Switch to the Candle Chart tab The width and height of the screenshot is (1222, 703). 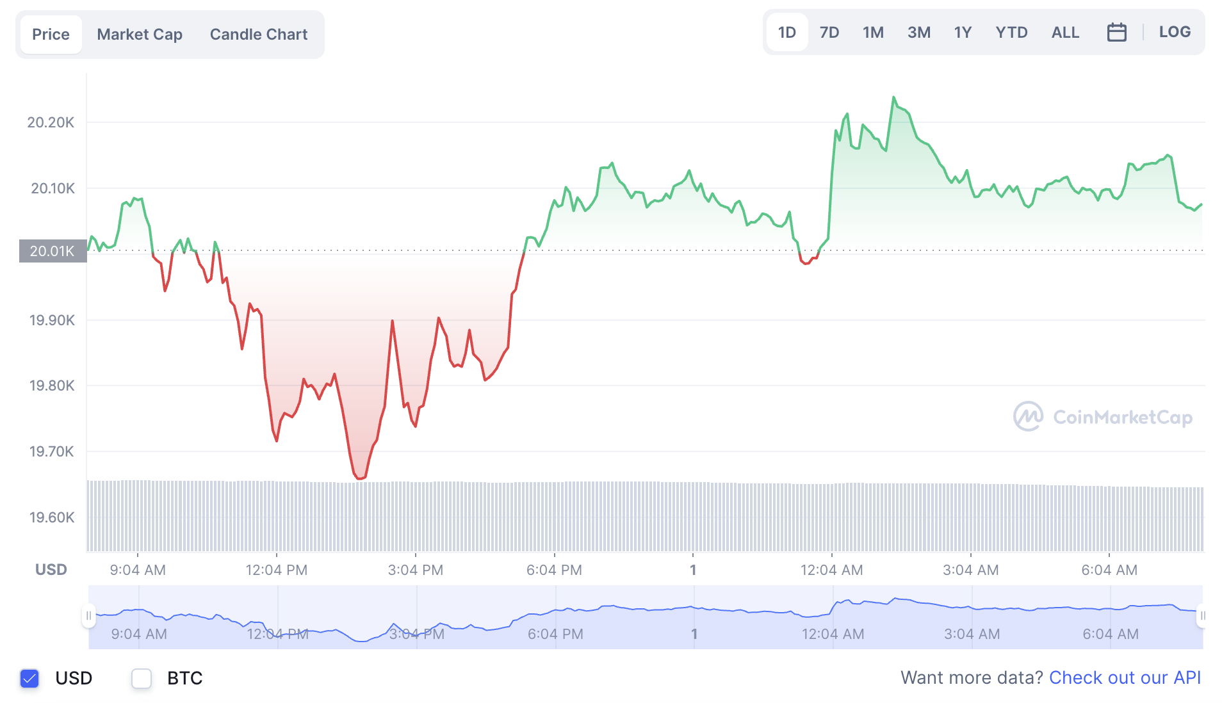pyautogui.click(x=259, y=35)
